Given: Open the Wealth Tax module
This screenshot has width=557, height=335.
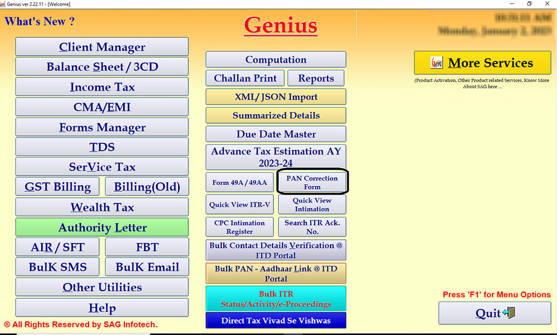Looking at the screenshot, I should [x=102, y=207].
